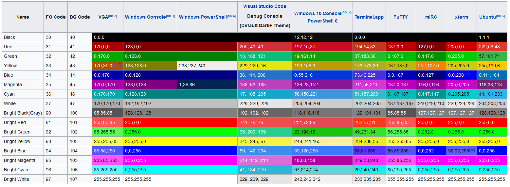
Task: Jump to footnote nb 4 beside Windows PowerShell
Action: tap(231, 16)
